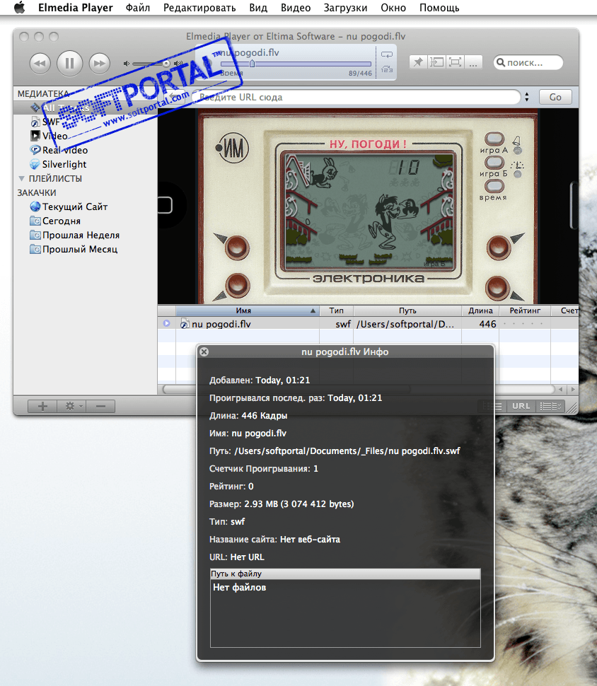
Task: Click the list-view icon right of URL
Action: click(x=550, y=406)
